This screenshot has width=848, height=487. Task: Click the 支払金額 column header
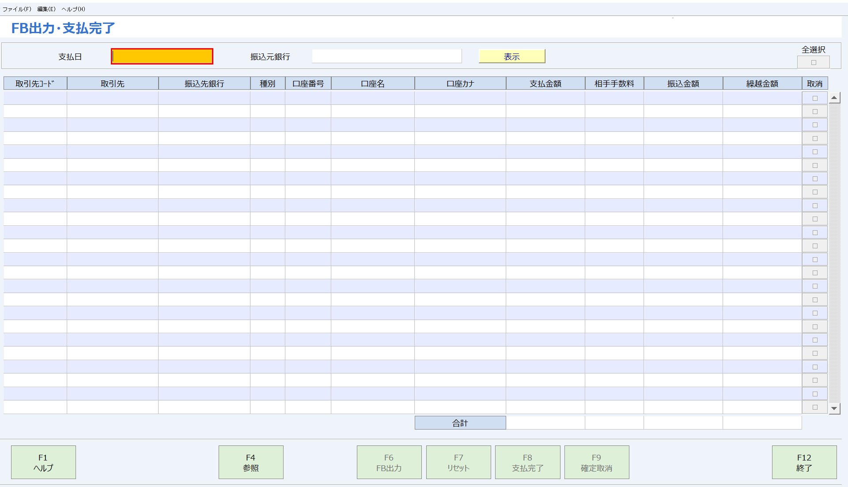(x=545, y=83)
